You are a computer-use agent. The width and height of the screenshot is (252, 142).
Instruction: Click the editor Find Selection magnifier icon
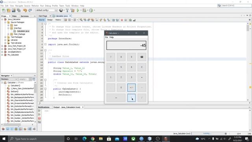81,20
